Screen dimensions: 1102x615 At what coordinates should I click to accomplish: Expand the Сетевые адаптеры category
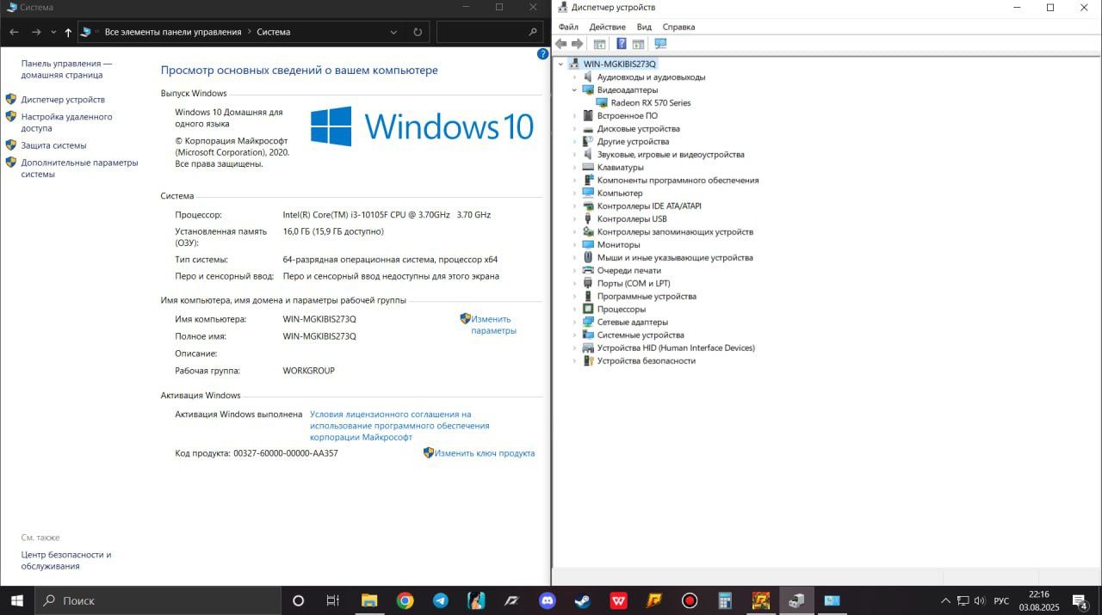point(575,323)
